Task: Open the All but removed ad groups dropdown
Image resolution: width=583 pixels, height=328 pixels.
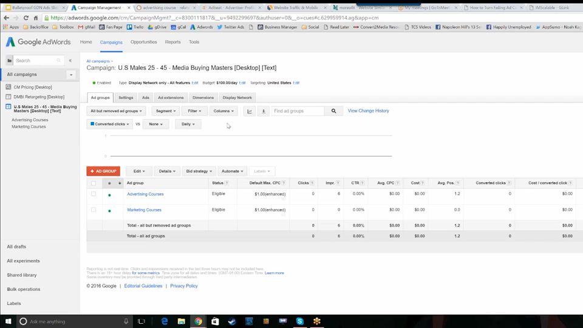Action: (x=117, y=111)
